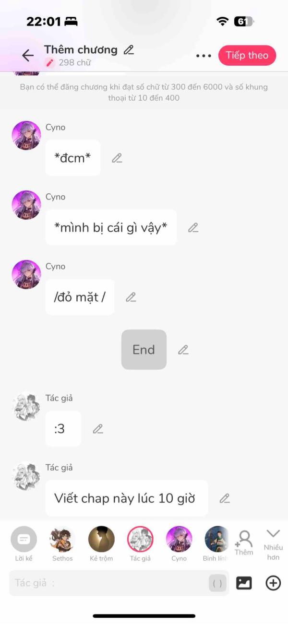
Task: Edit the Viết chap này lúc 10 giờ message
Action: 224,499
